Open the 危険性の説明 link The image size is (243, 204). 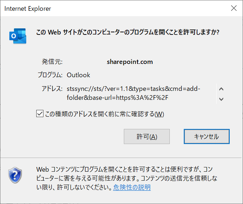(132, 187)
